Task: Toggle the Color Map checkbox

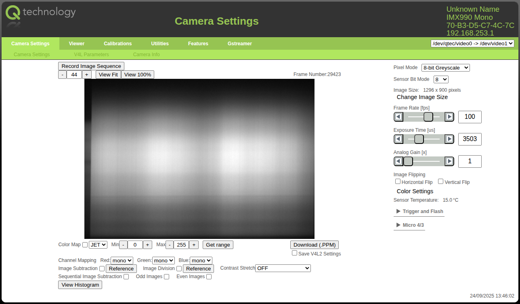Action: 85,245
